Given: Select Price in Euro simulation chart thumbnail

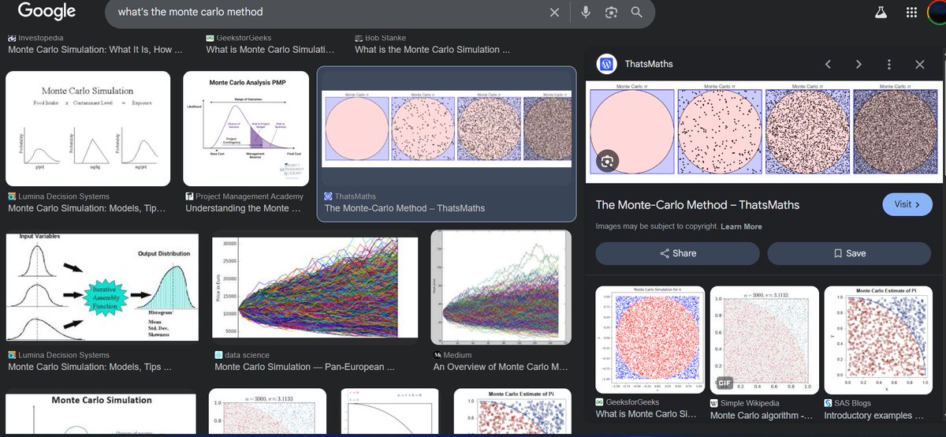Looking at the screenshot, I should pyautogui.click(x=316, y=287).
